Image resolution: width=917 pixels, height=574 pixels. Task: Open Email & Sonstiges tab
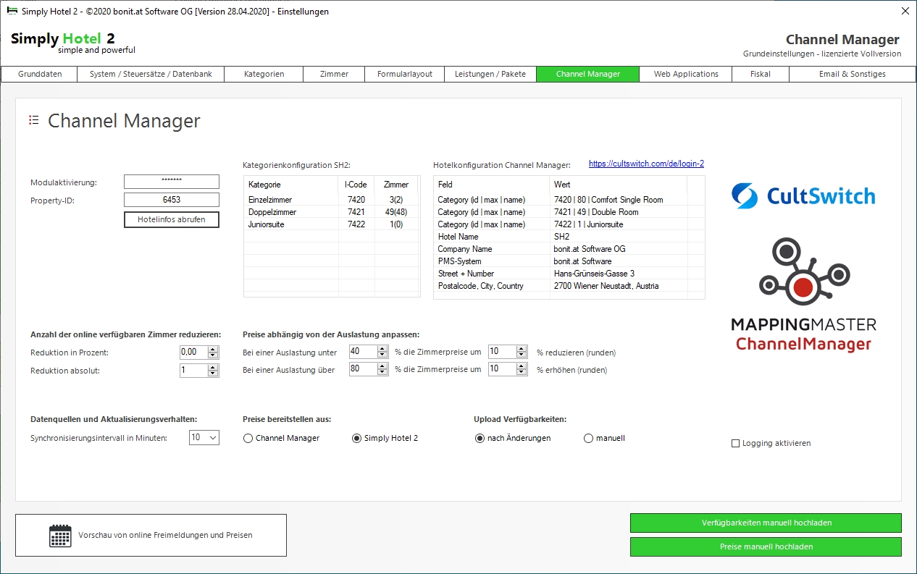(x=852, y=74)
